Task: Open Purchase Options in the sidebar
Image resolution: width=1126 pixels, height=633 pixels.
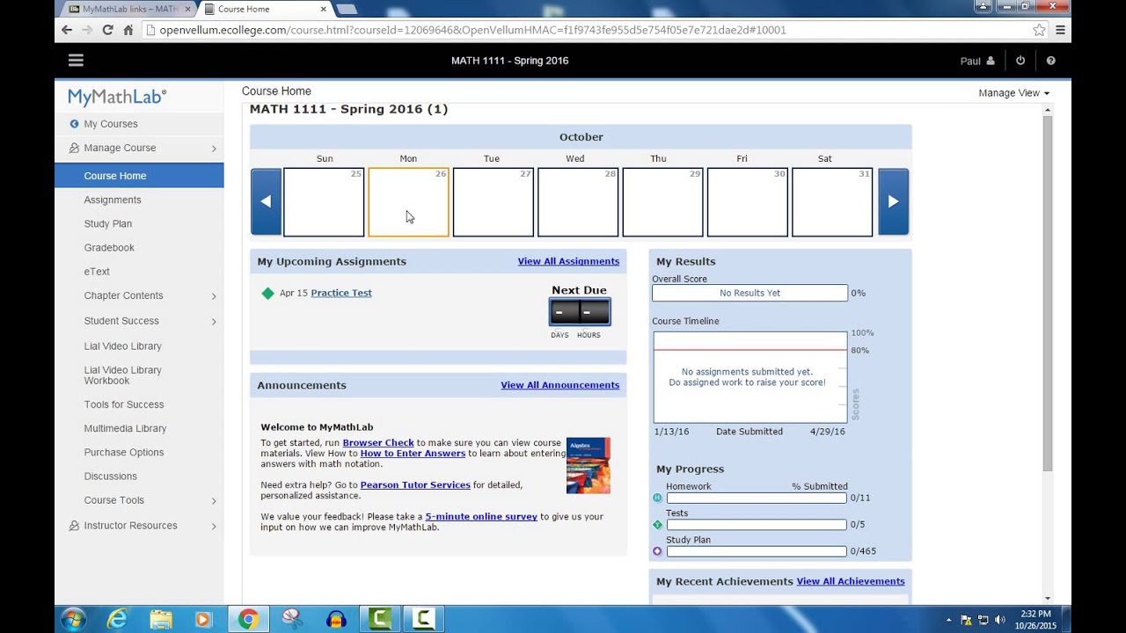Action: pyautogui.click(x=124, y=452)
